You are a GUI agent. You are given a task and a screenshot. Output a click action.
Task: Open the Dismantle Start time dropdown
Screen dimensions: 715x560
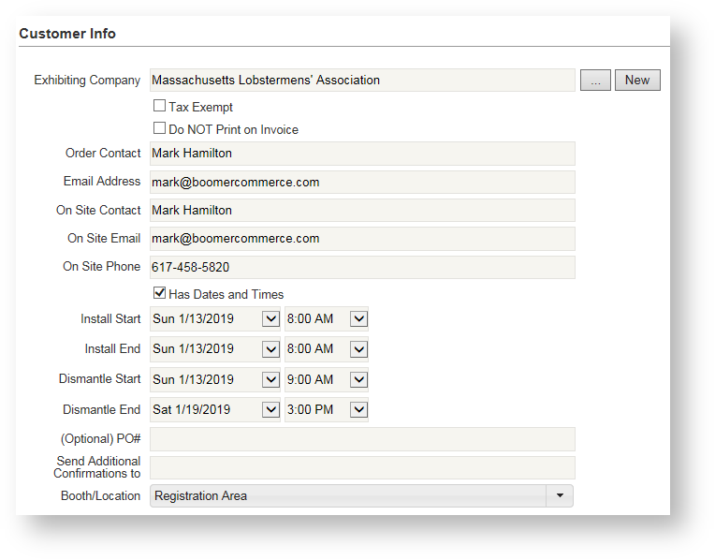358,380
